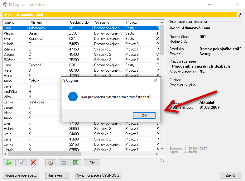Sort by Jméno column header
245x181 pixels.
point(15,22)
